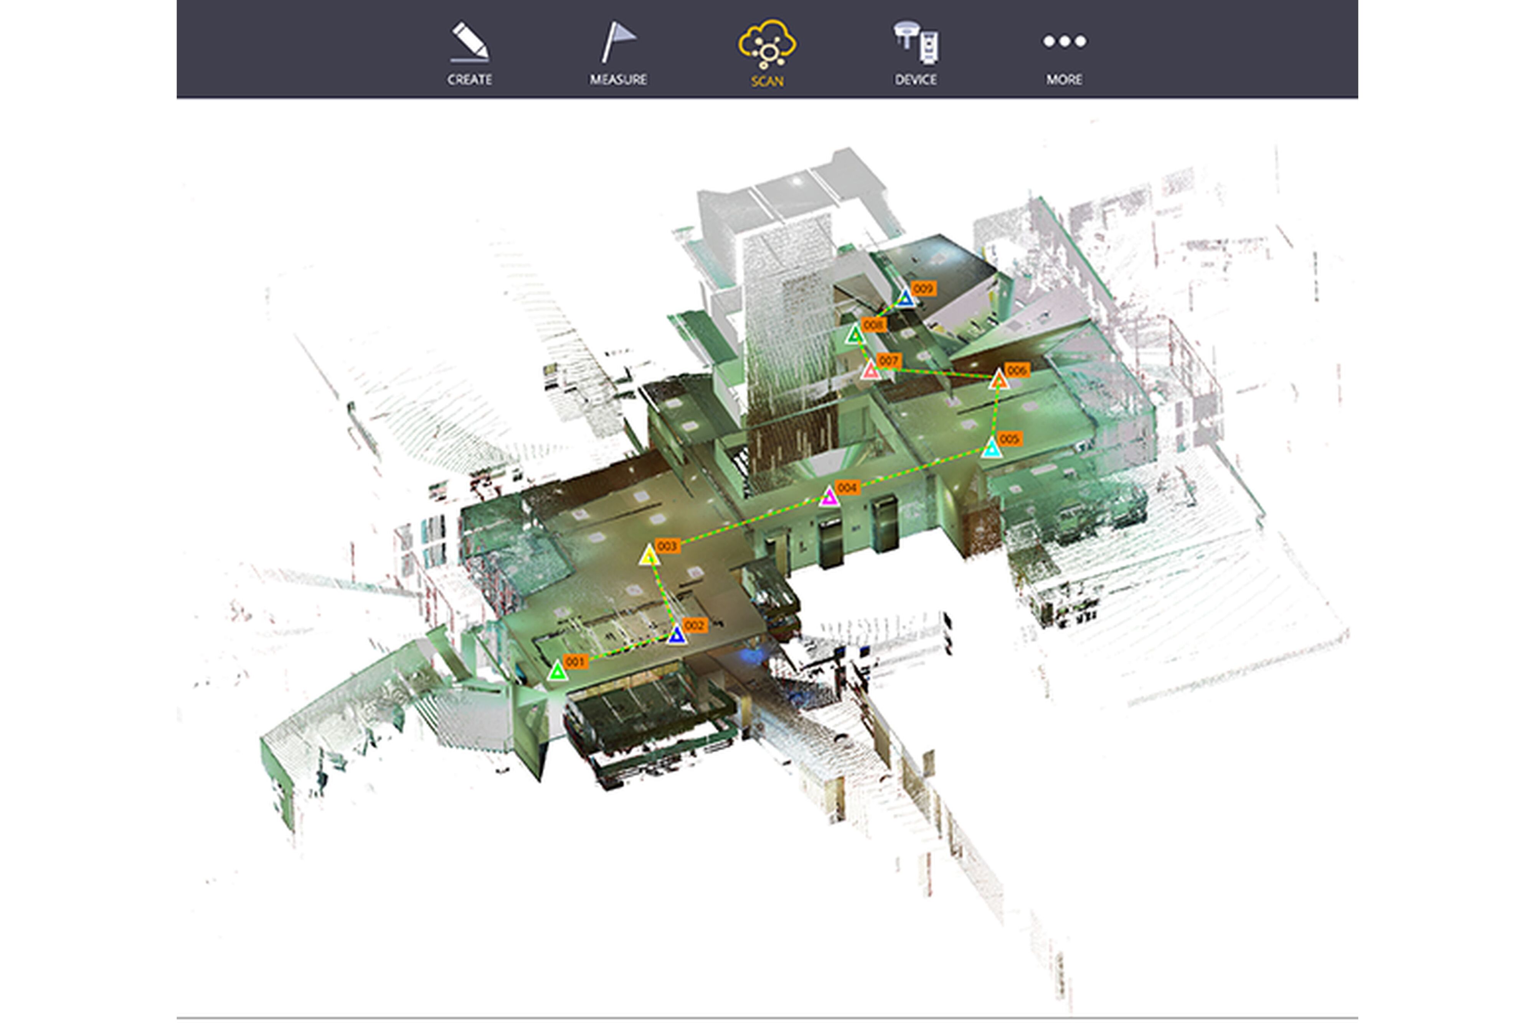Select green scan station 001 triangle
This screenshot has width=1535, height=1023.
[x=557, y=671]
